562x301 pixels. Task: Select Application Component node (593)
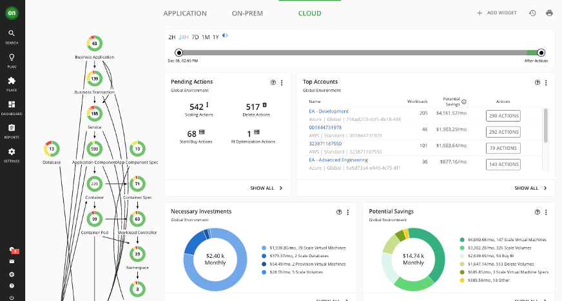[95, 149]
